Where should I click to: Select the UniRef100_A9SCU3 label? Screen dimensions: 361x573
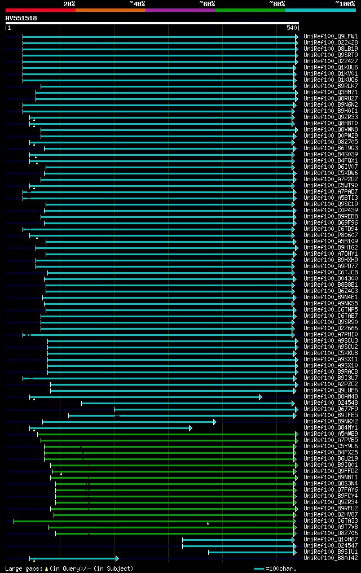(331, 341)
